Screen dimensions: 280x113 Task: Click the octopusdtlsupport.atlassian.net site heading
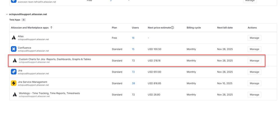click(x=28, y=14)
